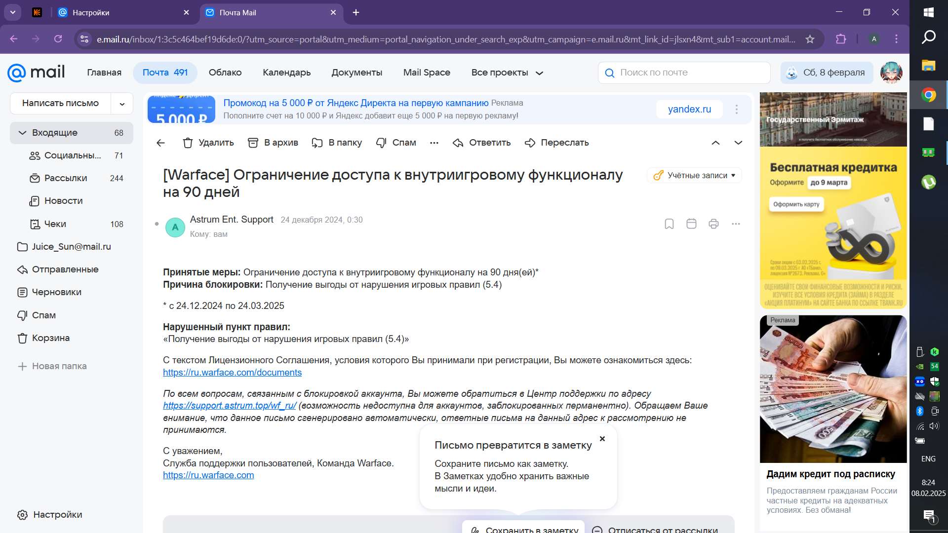Mark the email as Спам in toolbar
This screenshot has height=533, width=948.
pos(396,143)
